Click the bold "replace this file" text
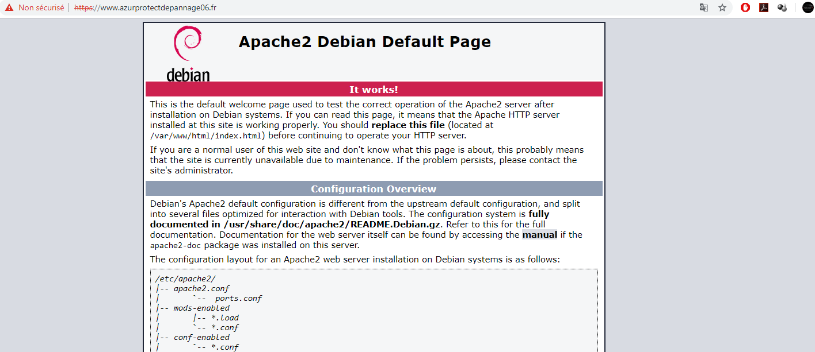The height and width of the screenshot is (352, 815). point(408,125)
